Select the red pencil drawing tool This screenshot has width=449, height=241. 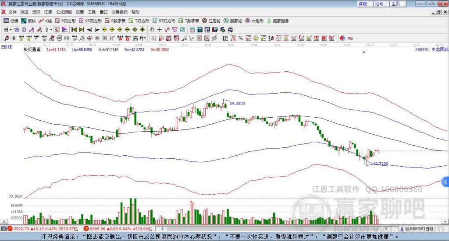click(x=6, y=38)
